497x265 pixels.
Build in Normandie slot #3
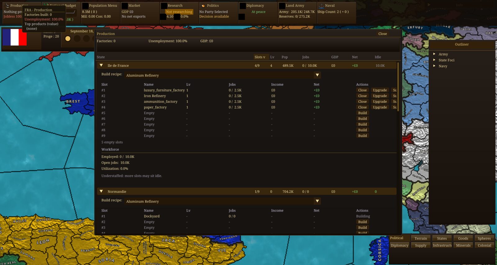pyautogui.click(x=362, y=227)
